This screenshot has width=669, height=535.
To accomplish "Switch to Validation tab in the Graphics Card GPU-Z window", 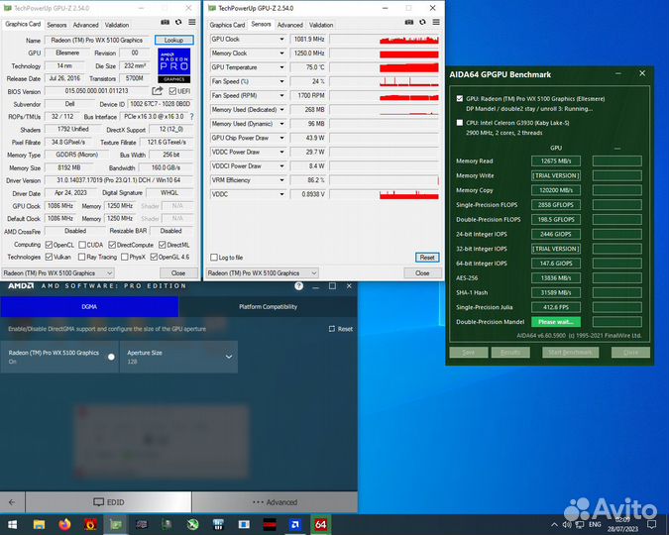I will pyautogui.click(x=117, y=25).
